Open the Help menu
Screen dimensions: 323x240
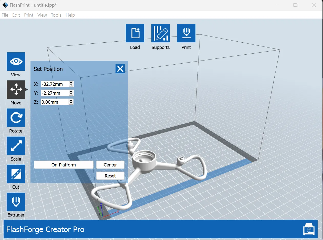(x=70, y=15)
